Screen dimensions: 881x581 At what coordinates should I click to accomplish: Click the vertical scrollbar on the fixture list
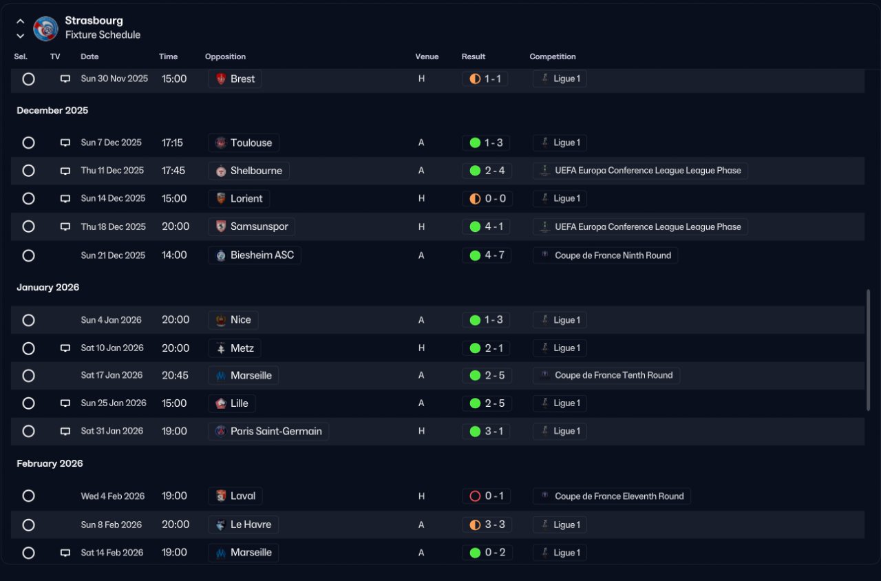pyautogui.click(x=868, y=350)
